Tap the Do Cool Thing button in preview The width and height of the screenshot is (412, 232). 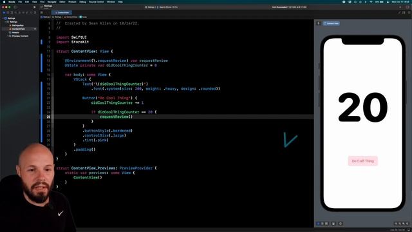tap(362, 161)
